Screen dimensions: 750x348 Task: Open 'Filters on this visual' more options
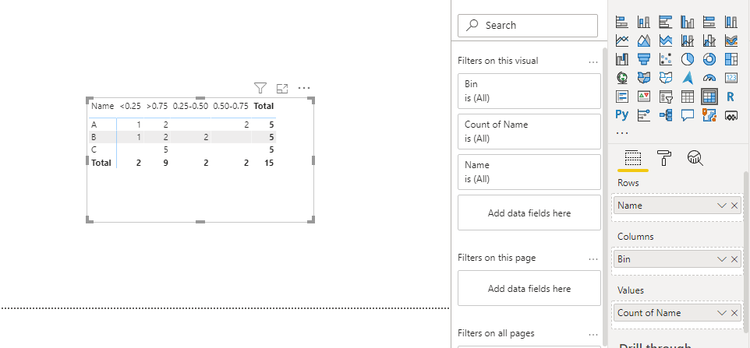tap(593, 62)
